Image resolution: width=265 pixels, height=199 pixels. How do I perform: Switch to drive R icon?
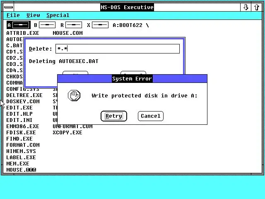click(x=71, y=25)
